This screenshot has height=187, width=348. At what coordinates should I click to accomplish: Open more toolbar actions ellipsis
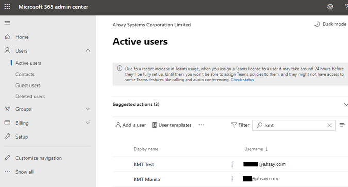coord(201,125)
